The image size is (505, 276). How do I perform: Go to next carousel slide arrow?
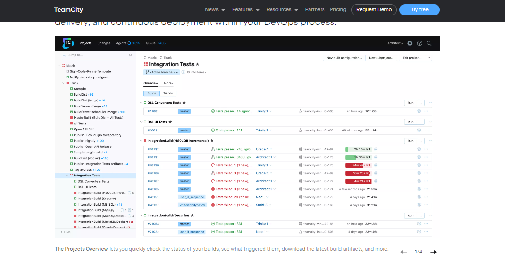(434, 252)
